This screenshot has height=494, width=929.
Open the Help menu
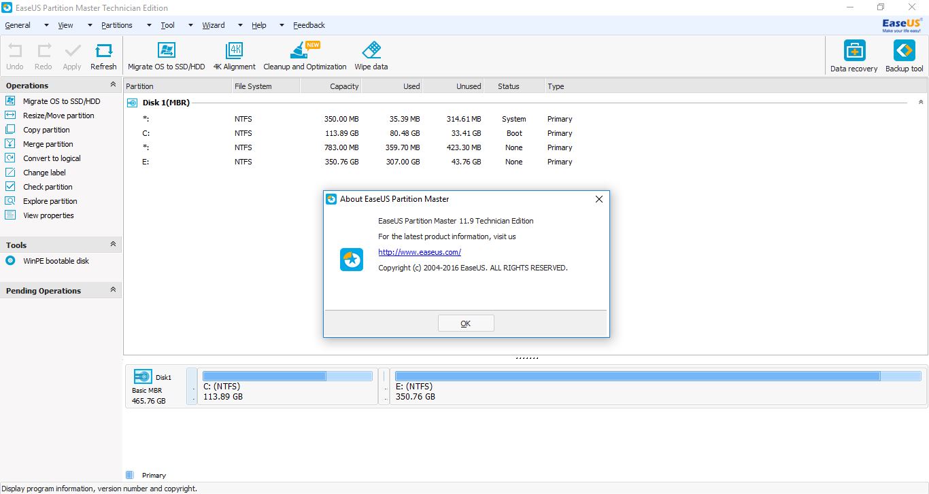pos(259,25)
